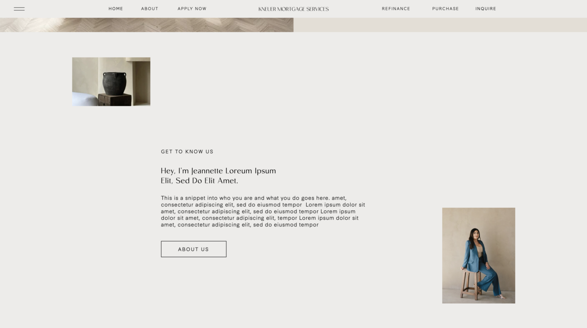The height and width of the screenshot is (328, 587).
Task: Click the herringbone wood floor banner image
Action: click(147, 25)
